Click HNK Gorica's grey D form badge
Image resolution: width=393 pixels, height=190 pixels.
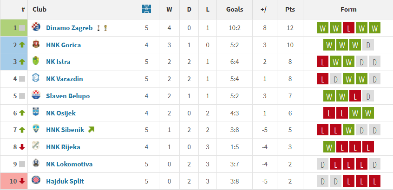click(x=368, y=45)
